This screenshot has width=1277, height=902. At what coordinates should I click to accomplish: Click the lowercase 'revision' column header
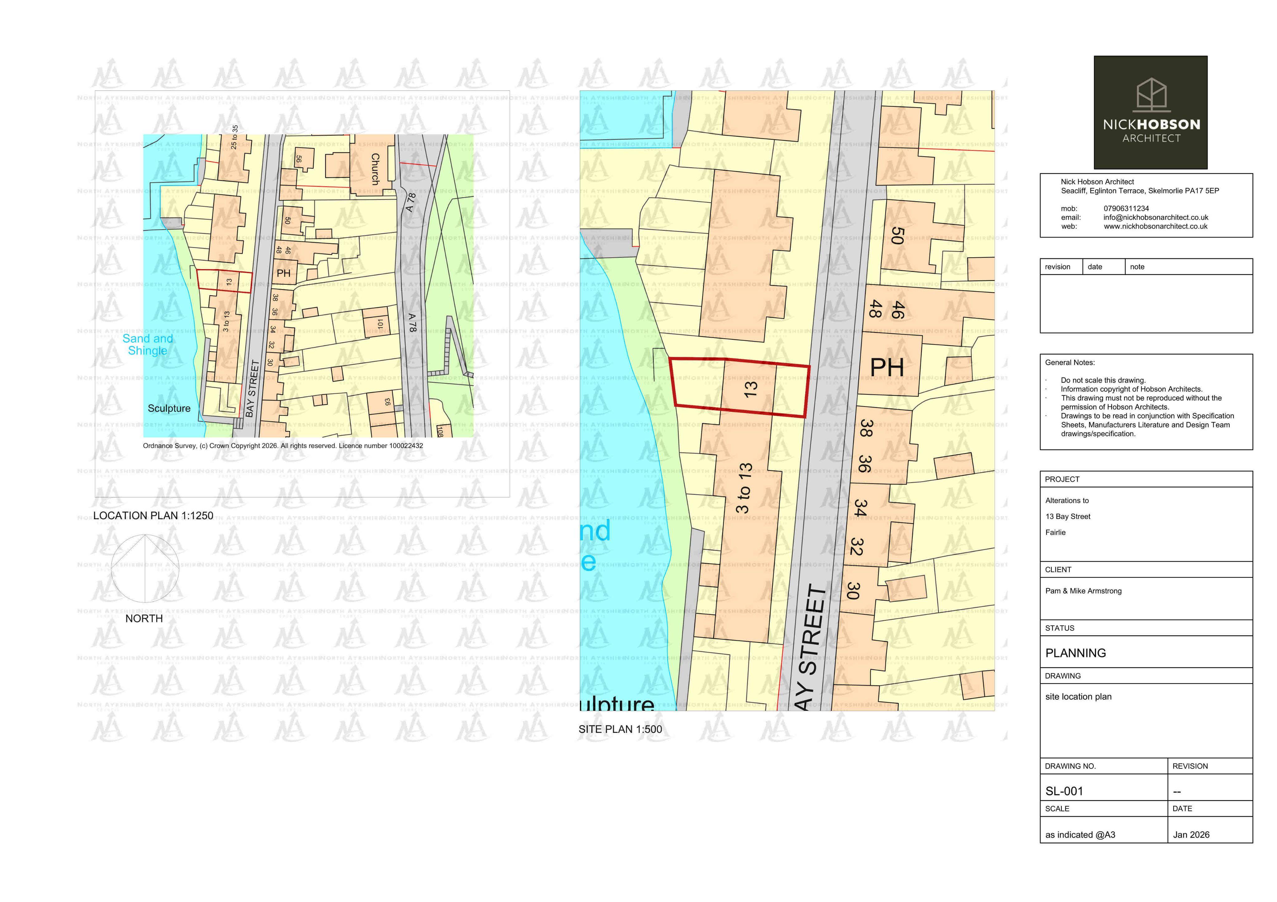click(x=1057, y=267)
